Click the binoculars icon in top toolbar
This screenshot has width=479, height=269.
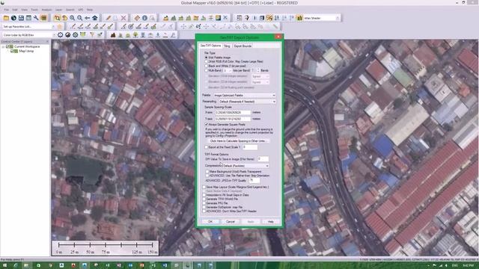coord(299,18)
